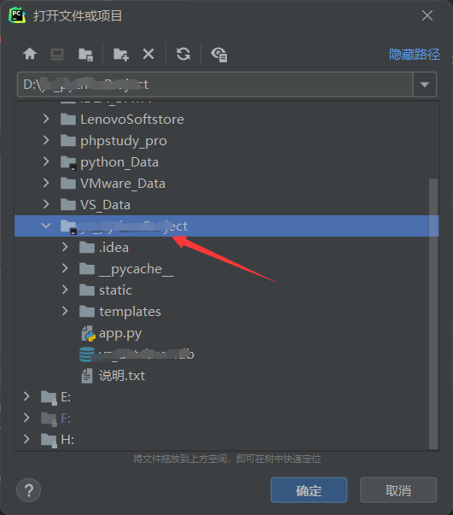Expand the .idea folder
453x515 pixels.
pos(65,247)
